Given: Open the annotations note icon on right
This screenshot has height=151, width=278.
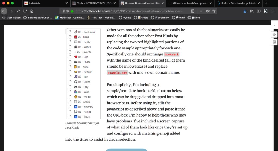Looking at the screenshot, I should [x=274, y=42].
